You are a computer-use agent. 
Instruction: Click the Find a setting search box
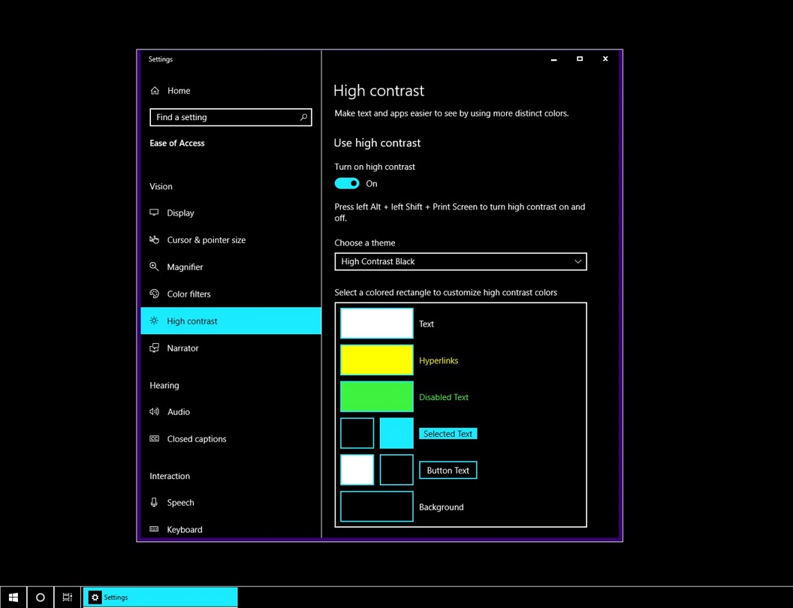[224, 118]
